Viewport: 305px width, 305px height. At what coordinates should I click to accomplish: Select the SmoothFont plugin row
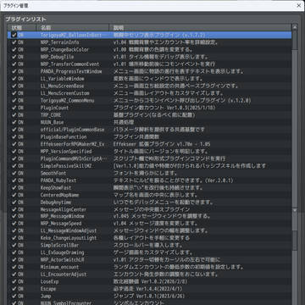click(x=150, y=173)
